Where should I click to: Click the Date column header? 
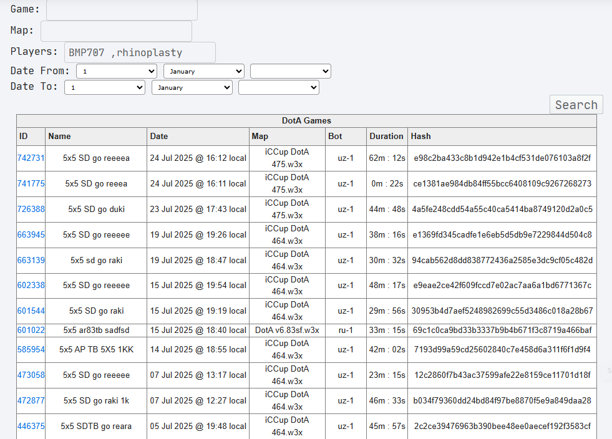click(x=198, y=136)
